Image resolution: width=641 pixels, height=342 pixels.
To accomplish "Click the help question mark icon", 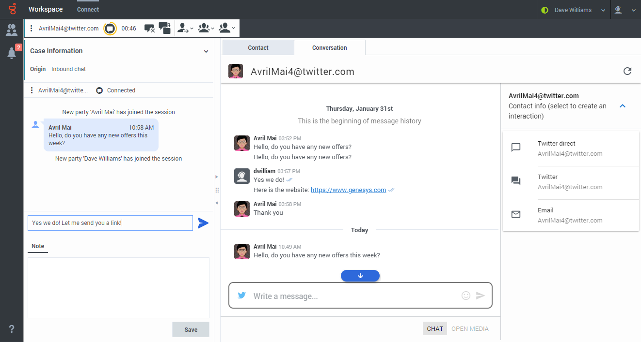I will (12, 329).
